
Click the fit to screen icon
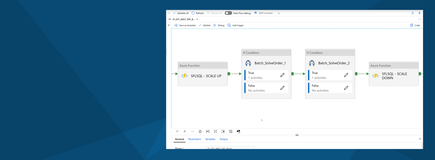[x=215, y=131]
